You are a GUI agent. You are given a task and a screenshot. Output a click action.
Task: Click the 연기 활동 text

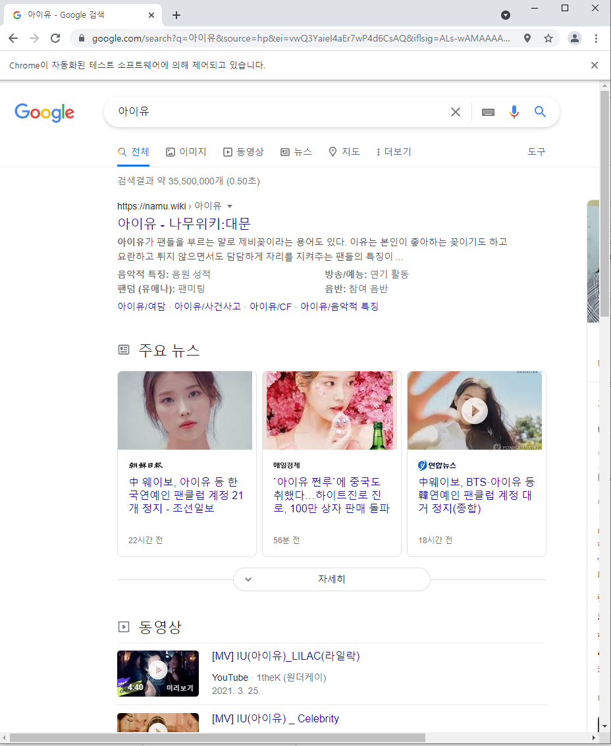pyautogui.click(x=389, y=274)
